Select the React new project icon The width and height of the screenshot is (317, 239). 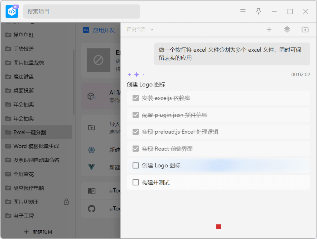[x=91, y=150]
